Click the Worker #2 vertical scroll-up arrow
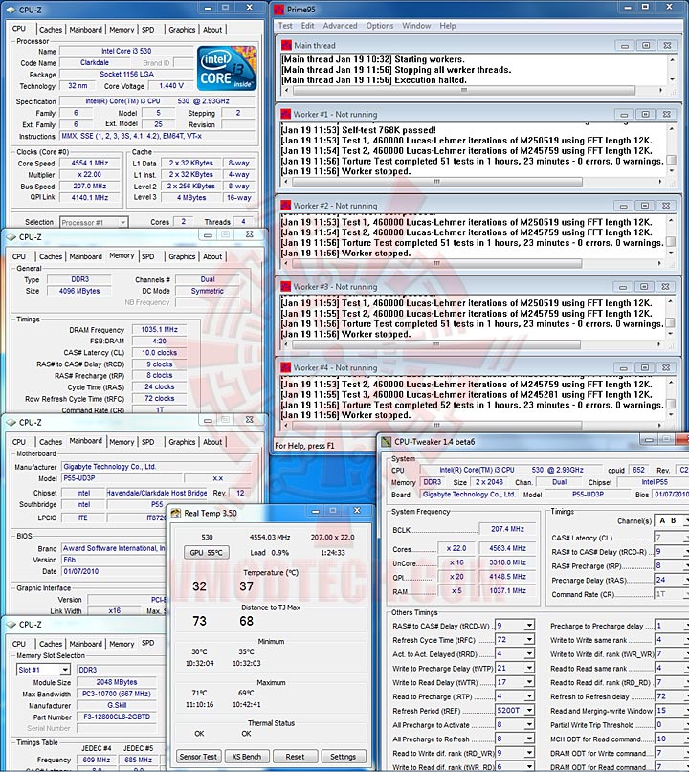Image resolution: width=689 pixels, height=772 pixels. coord(671,220)
